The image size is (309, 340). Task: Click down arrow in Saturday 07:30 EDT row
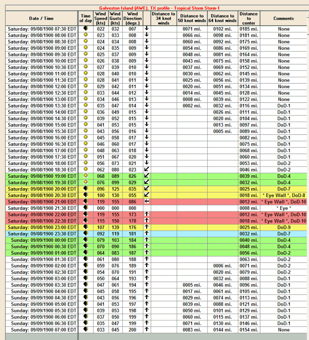(x=147, y=28)
